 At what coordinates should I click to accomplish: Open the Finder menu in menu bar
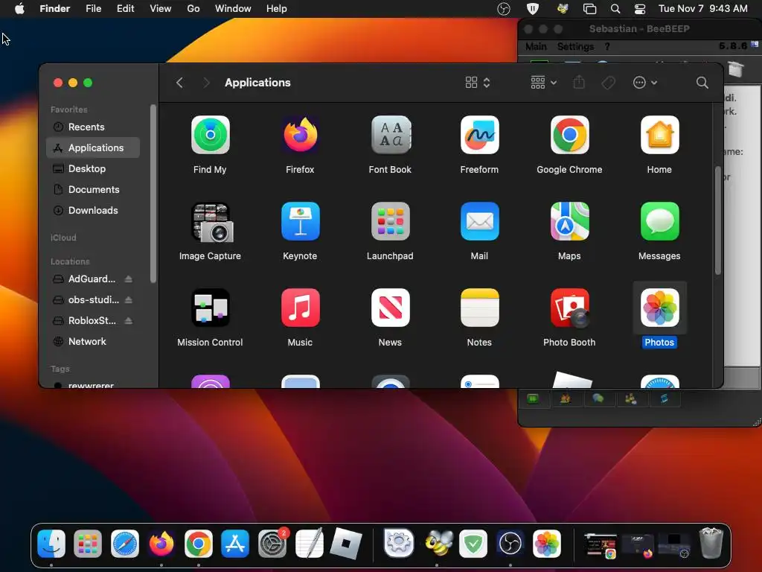tap(54, 9)
